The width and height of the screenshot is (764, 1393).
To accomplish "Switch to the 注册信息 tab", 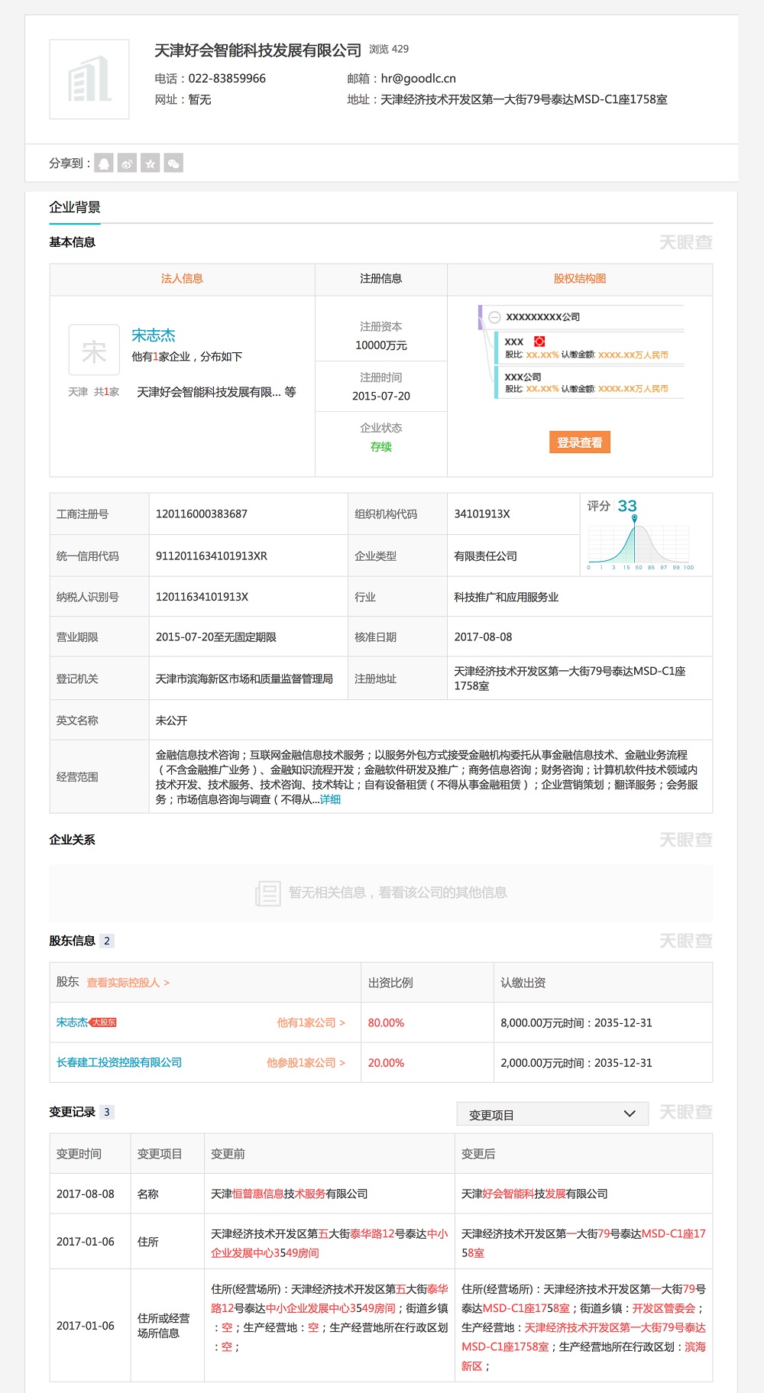I will click(381, 279).
